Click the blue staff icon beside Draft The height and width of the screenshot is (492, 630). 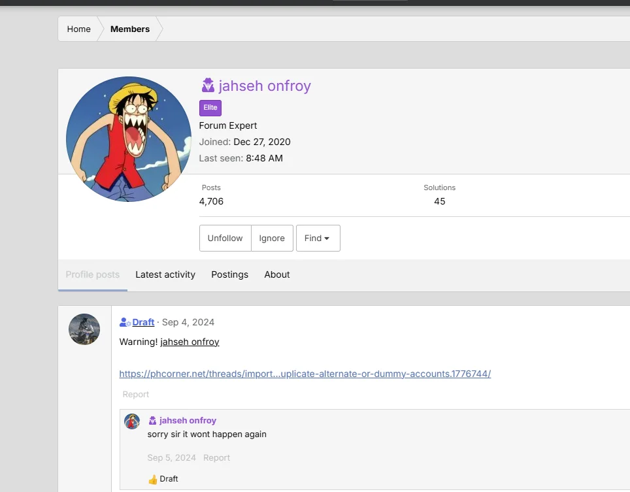tap(125, 322)
